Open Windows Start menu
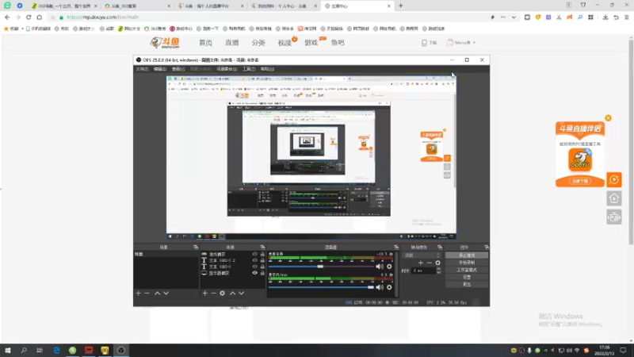The height and width of the screenshot is (357, 634). (8, 350)
